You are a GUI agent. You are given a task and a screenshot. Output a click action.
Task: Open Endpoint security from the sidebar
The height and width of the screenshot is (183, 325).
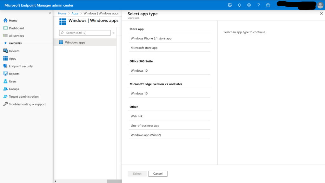[x=21, y=66]
